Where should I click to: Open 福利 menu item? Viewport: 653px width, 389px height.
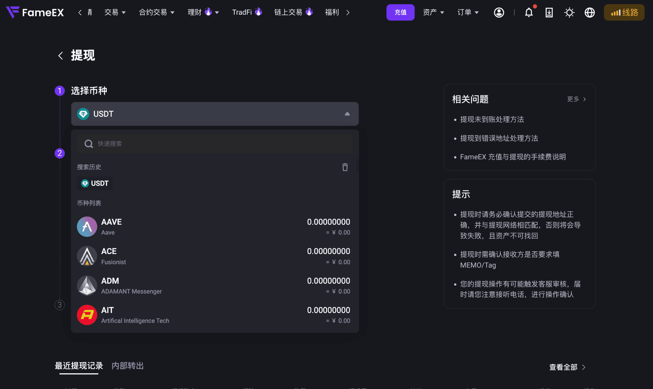pyautogui.click(x=332, y=12)
